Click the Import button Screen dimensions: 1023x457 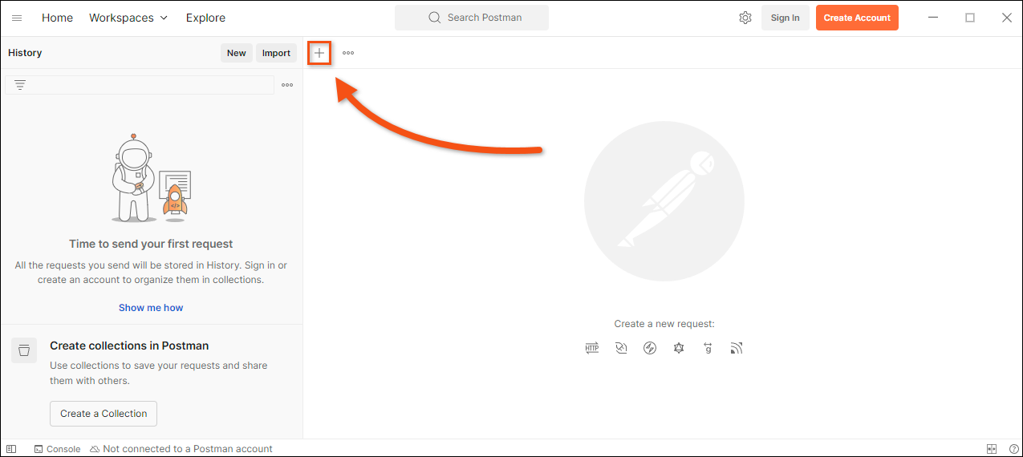pos(276,53)
